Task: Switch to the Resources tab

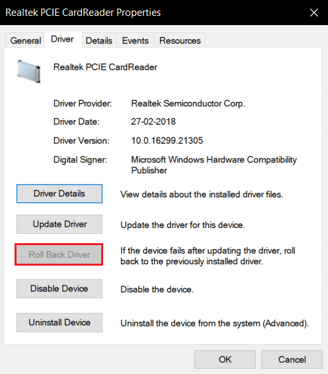Action: pyautogui.click(x=180, y=40)
